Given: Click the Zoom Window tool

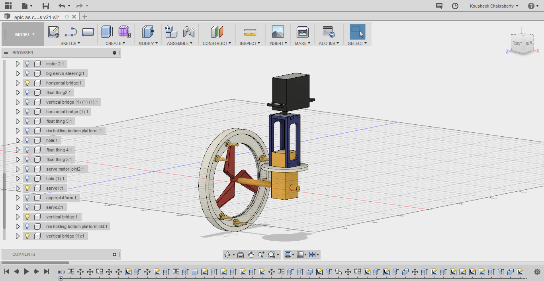Looking at the screenshot, I should tap(271, 254).
